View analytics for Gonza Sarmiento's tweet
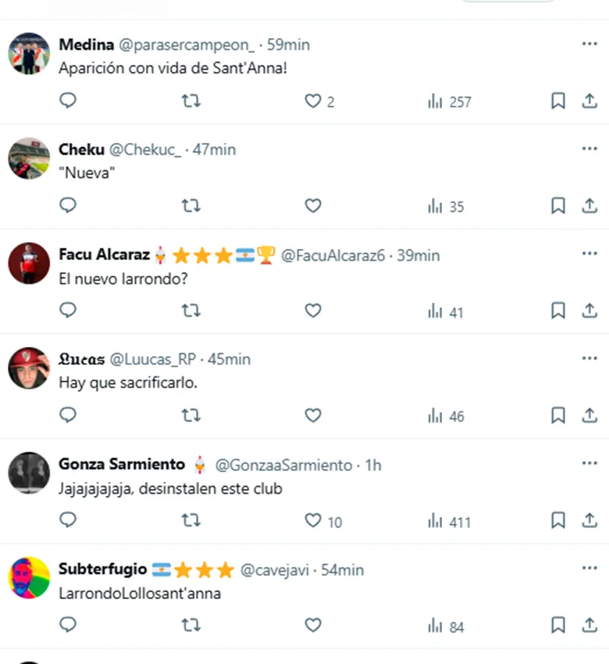 tap(449, 521)
